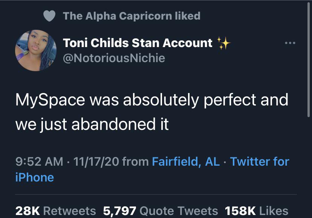Open the @NotoriousNichie handle

[x=114, y=58]
